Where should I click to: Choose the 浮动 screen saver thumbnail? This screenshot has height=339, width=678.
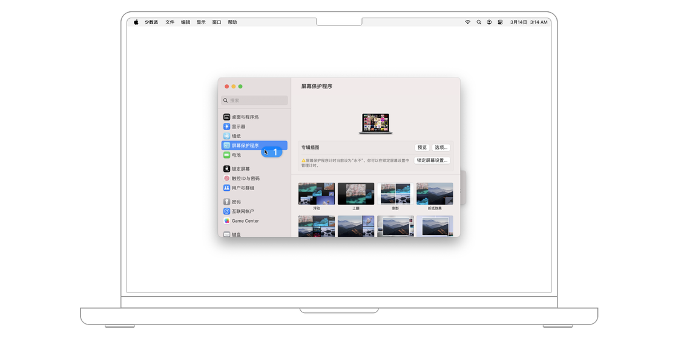coord(317,194)
